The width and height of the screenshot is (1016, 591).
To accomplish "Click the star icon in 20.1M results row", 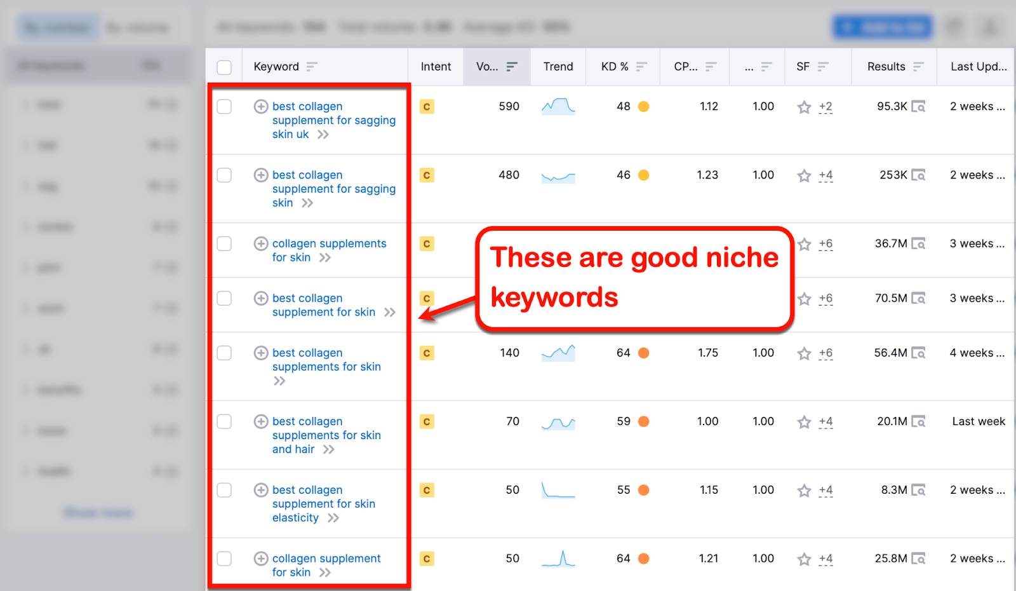I will pyautogui.click(x=804, y=423).
